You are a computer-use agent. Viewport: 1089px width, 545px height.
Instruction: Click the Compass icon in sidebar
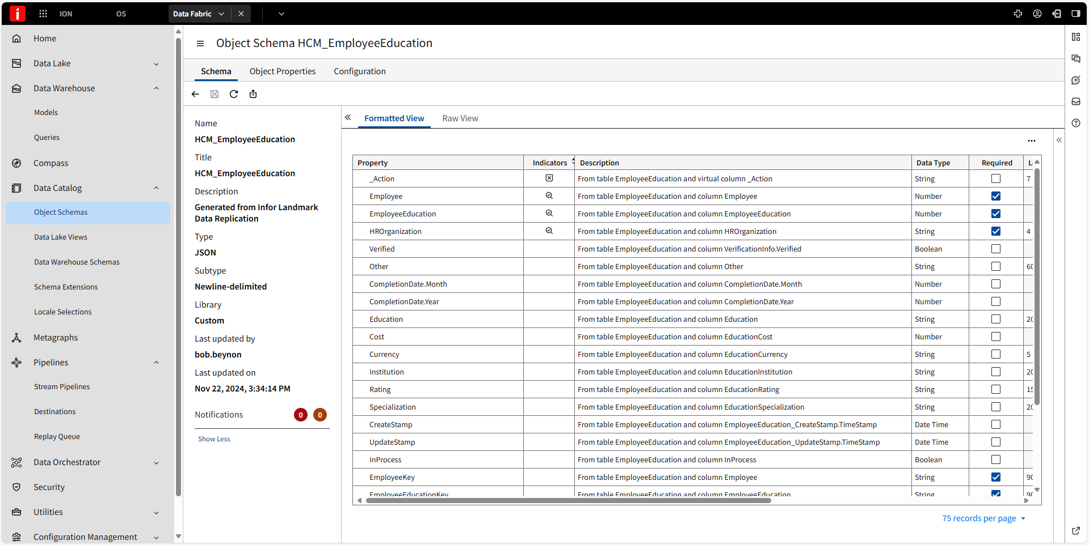pos(16,163)
